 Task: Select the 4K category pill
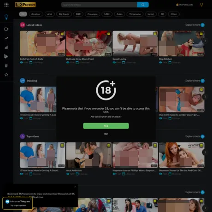pos(162,14)
